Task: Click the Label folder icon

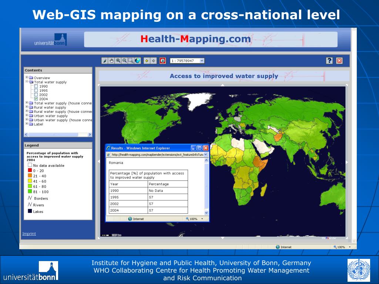Action: click(31, 124)
